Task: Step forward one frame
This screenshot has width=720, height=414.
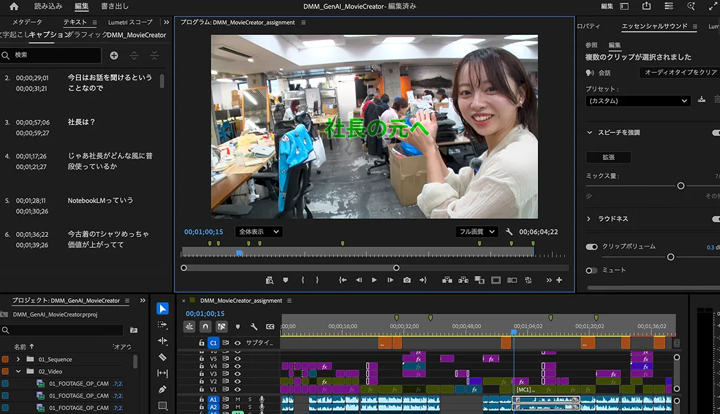Action: click(x=390, y=280)
